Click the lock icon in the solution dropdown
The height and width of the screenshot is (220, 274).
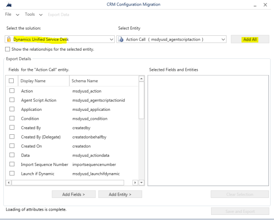[9, 39]
